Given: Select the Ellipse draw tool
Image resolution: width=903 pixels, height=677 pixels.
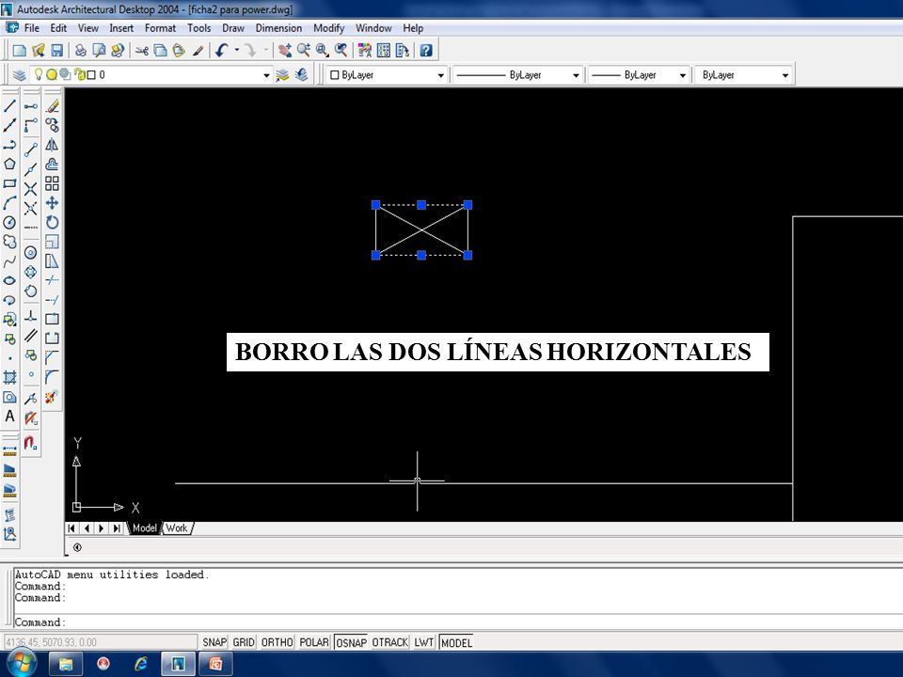Looking at the screenshot, I should click(9, 281).
